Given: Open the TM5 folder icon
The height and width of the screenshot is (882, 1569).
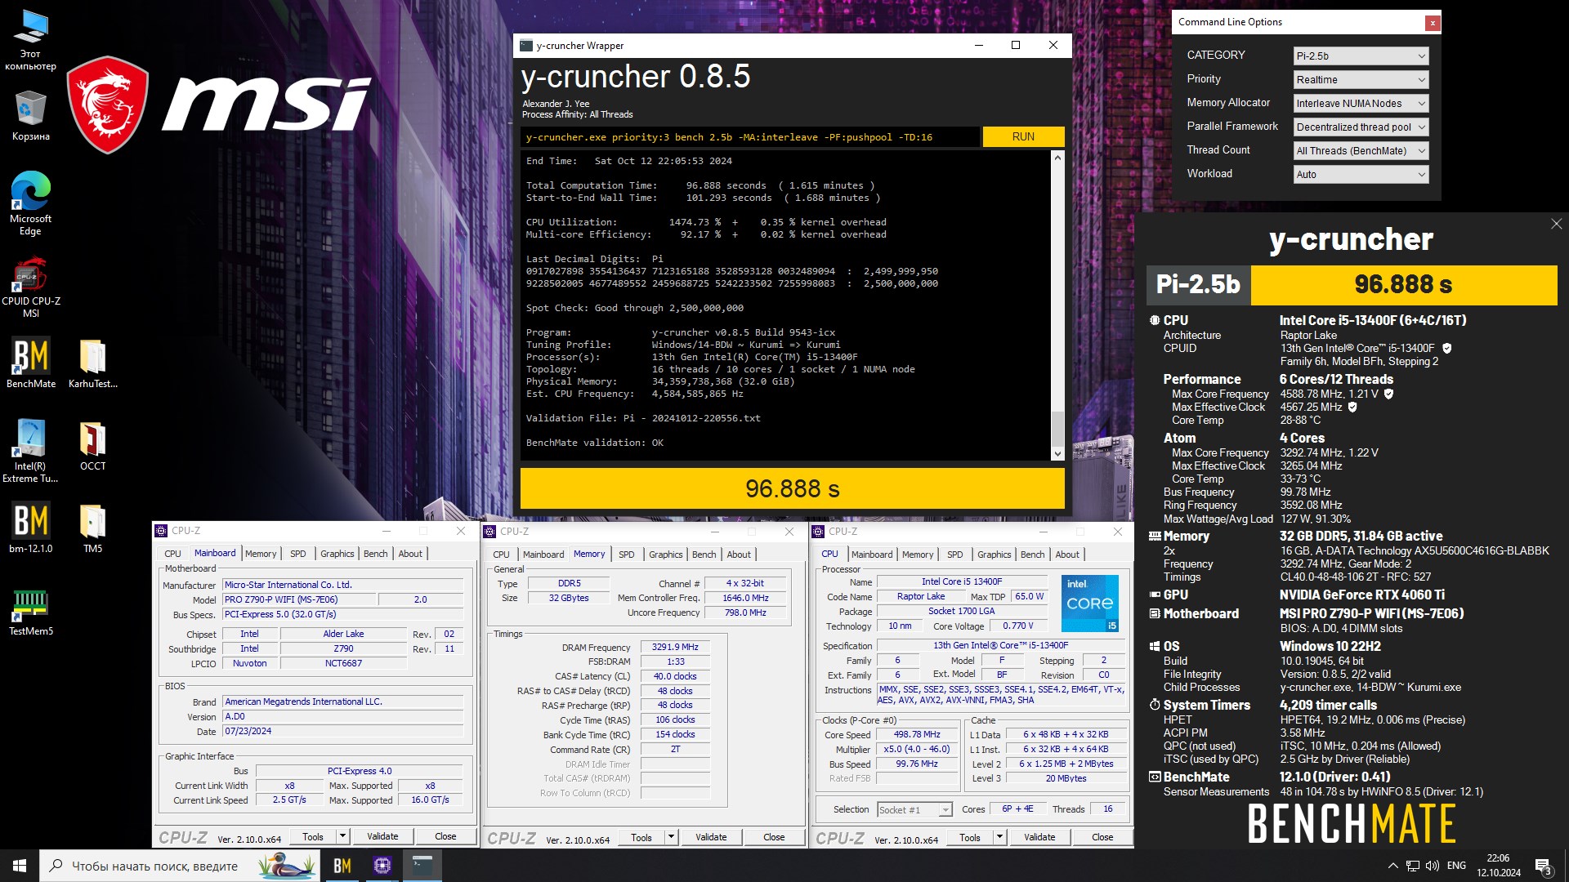Looking at the screenshot, I should 92,528.
